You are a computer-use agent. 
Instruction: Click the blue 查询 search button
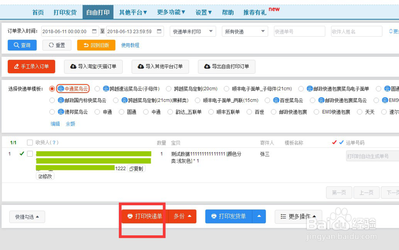(22, 45)
